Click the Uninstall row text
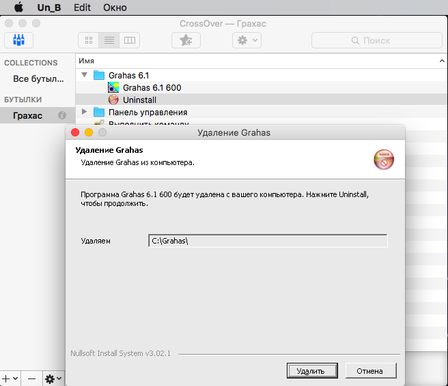448x386 pixels. pos(139,100)
